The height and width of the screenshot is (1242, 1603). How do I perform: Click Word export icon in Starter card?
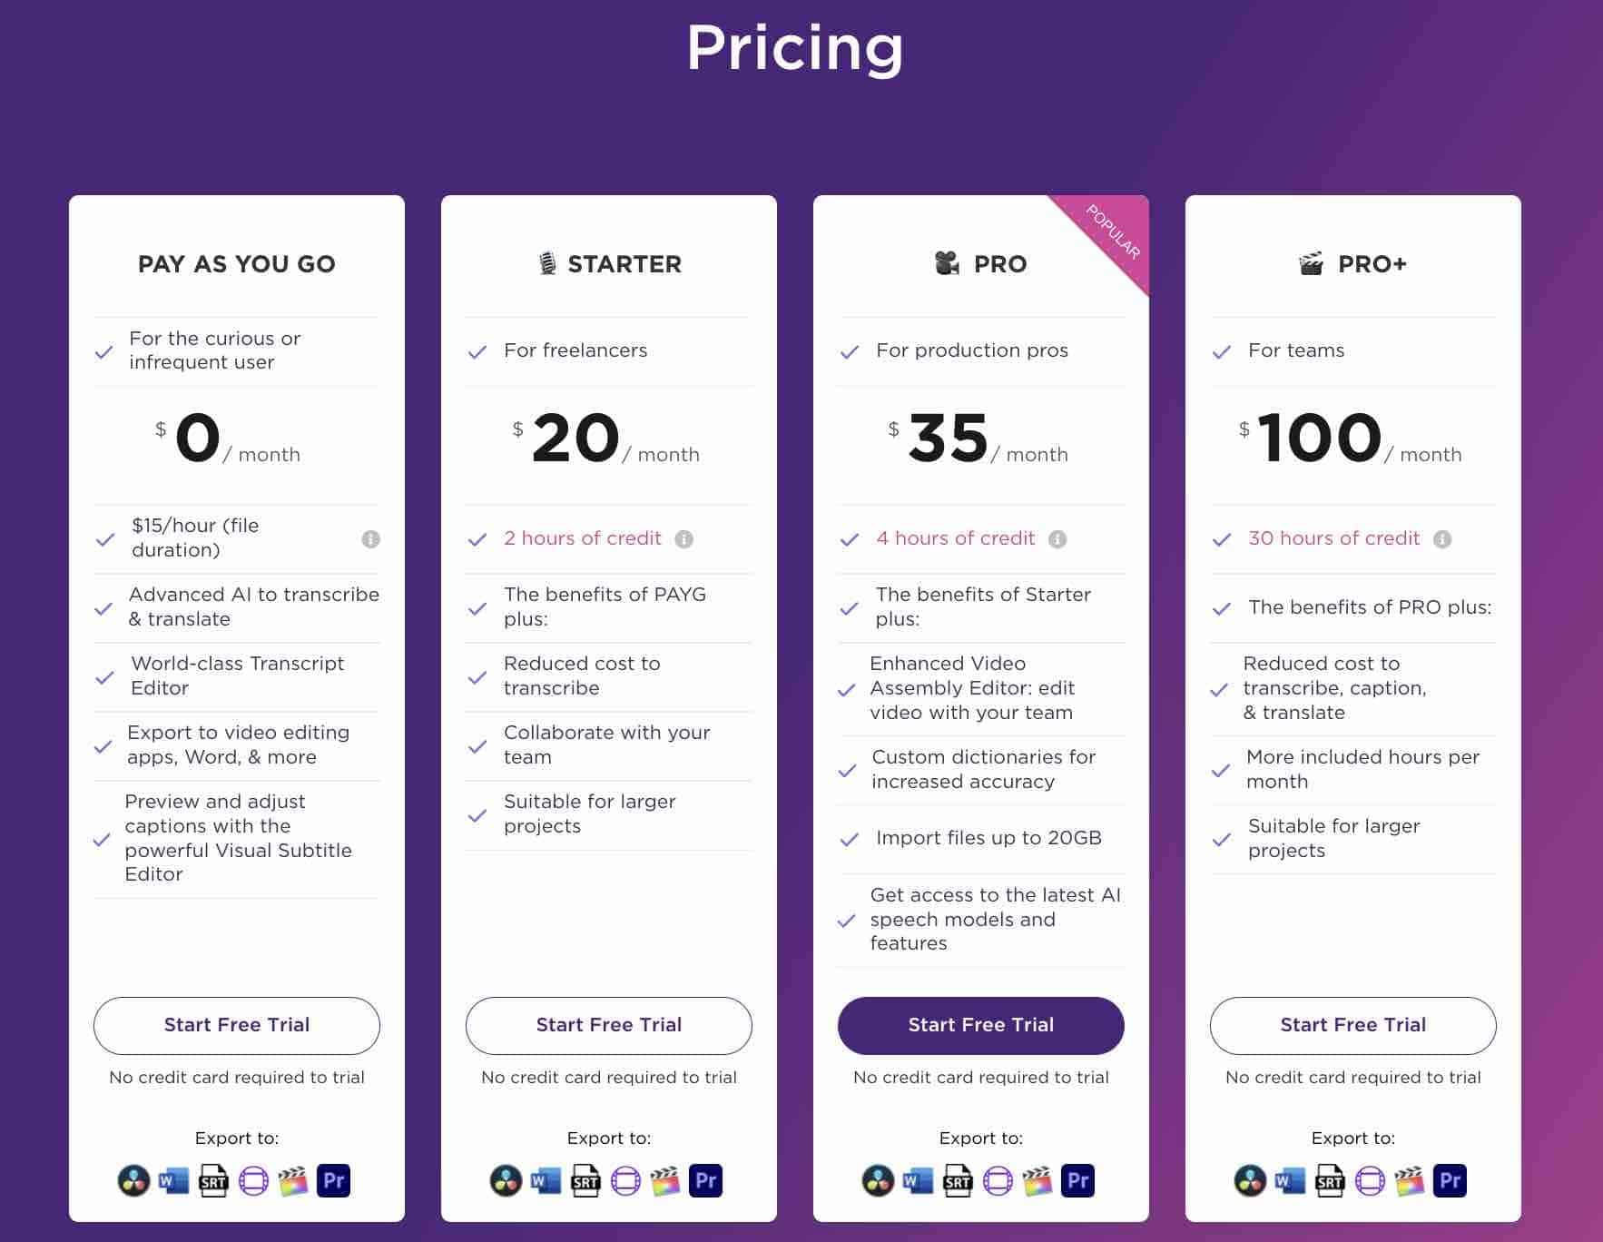click(x=546, y=1181)
